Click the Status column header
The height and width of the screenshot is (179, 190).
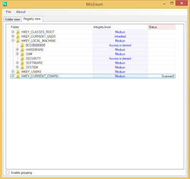point(161,27)
